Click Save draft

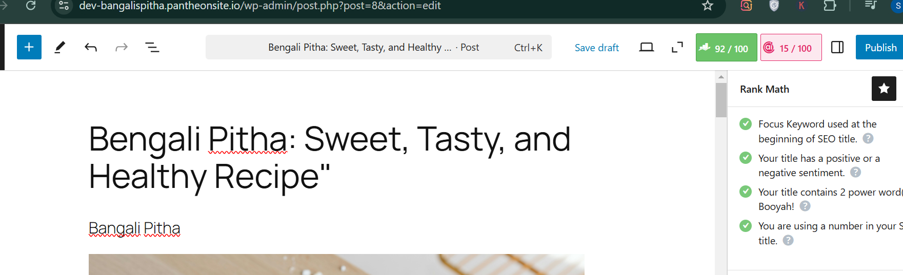(596, 48)
